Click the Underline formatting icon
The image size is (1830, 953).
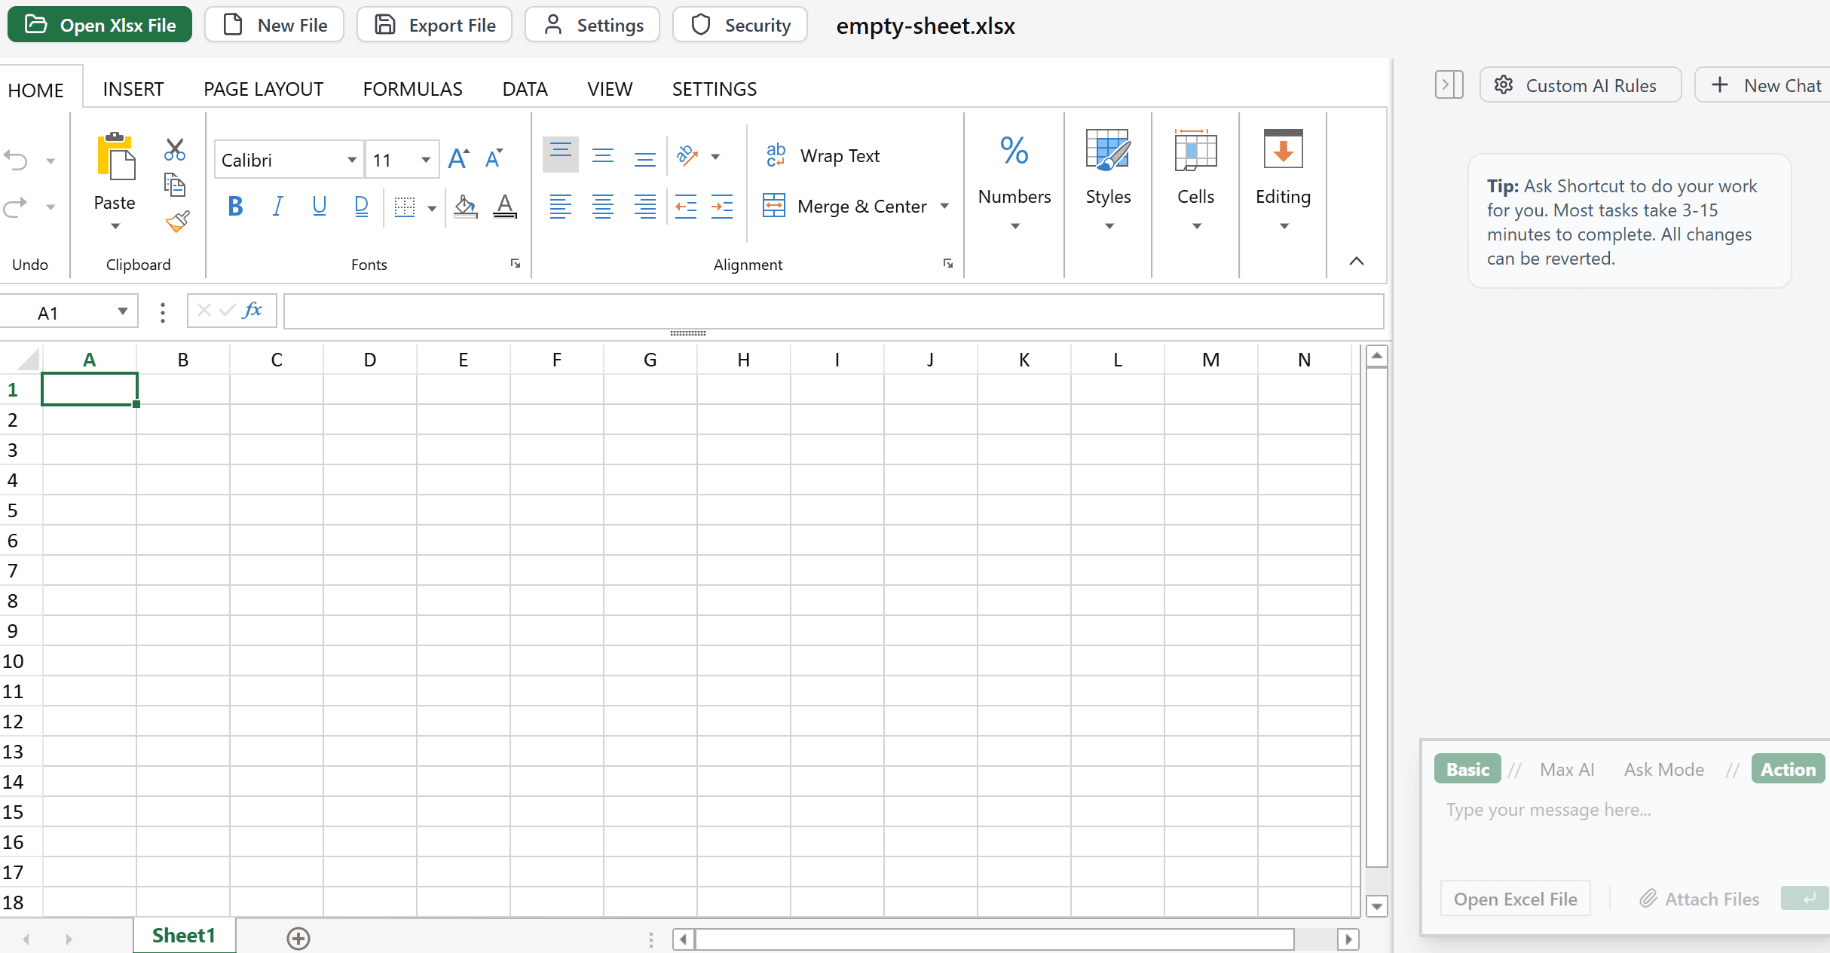[x=319, y=206]
